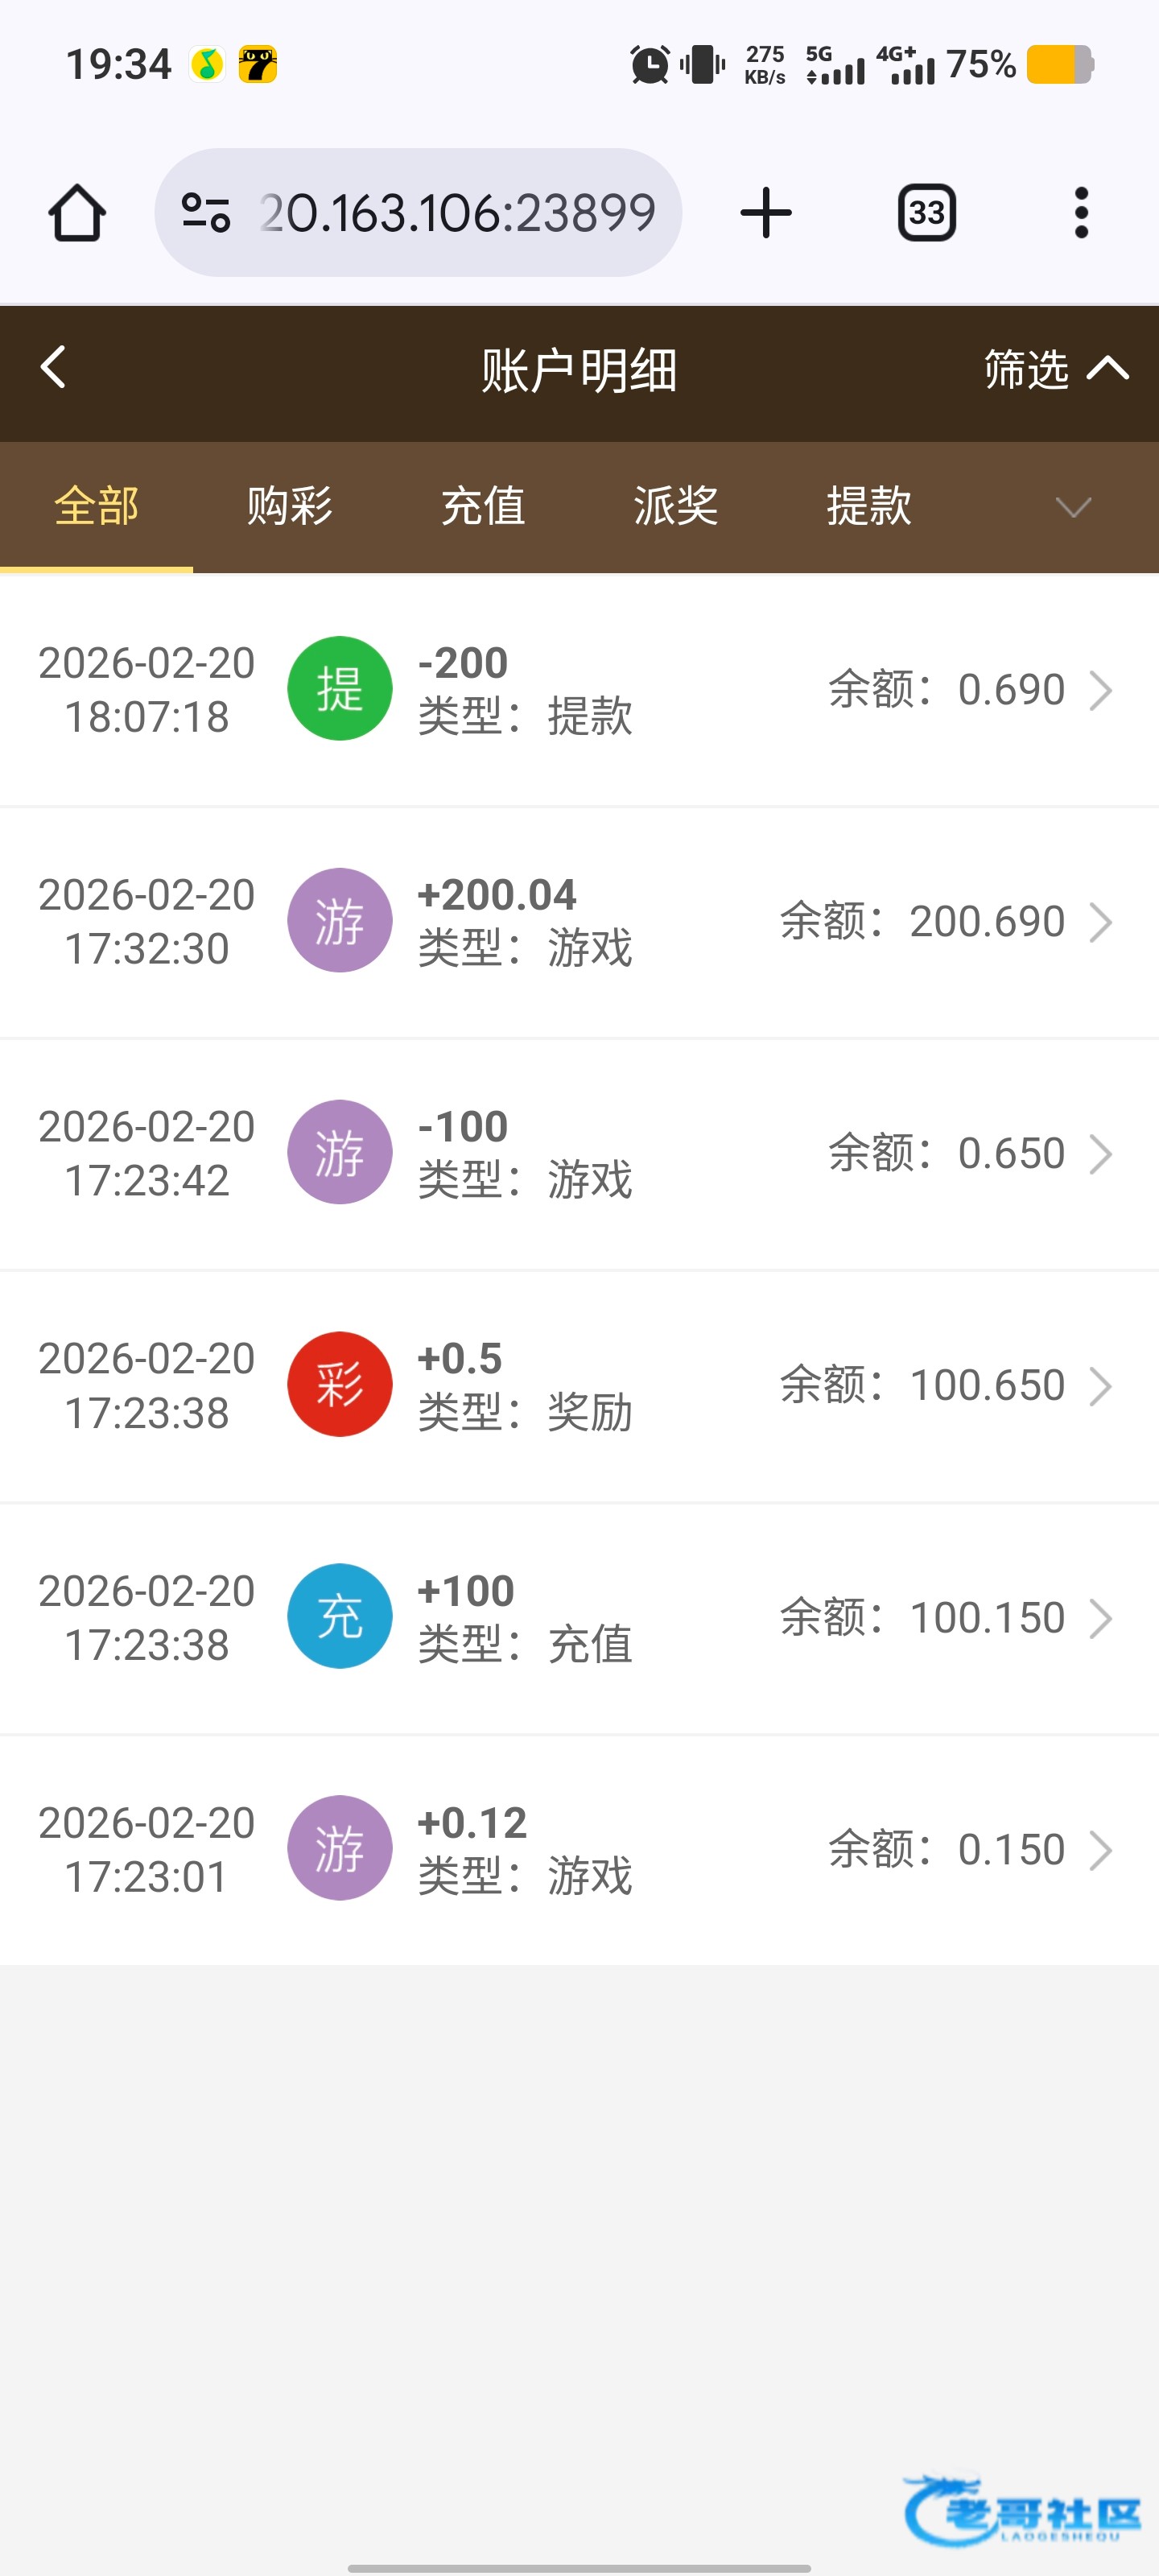Open the +100 充值 transaction entry
The width and height of the screenshot is (1159, 2576).
579,1617
